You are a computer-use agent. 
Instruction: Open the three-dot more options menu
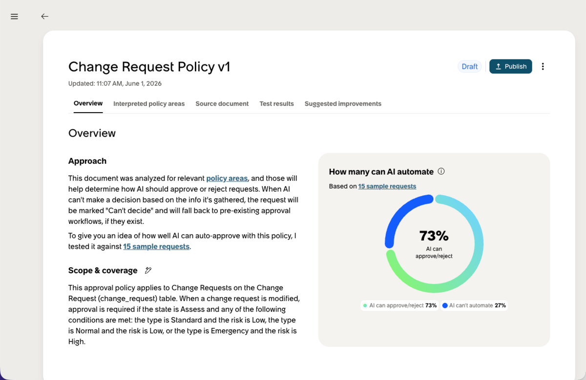coord(543,66)
